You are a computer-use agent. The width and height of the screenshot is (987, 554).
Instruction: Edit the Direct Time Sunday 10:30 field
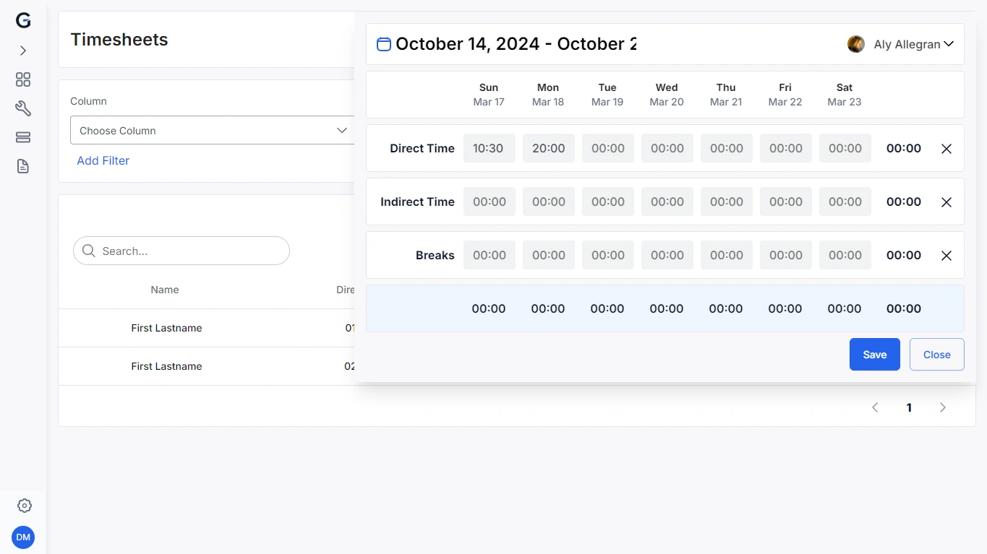pos(490,148)
